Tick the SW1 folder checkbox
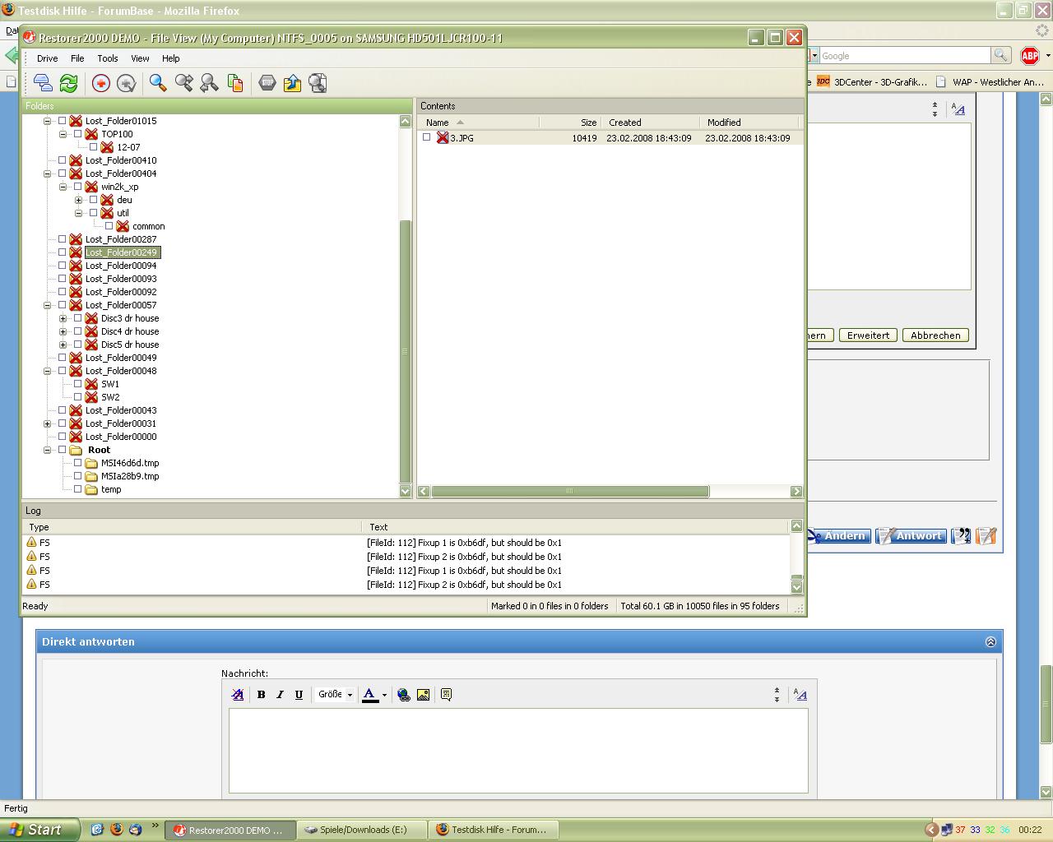Screen dimensions: 1053x842 (x=77, y=384)
